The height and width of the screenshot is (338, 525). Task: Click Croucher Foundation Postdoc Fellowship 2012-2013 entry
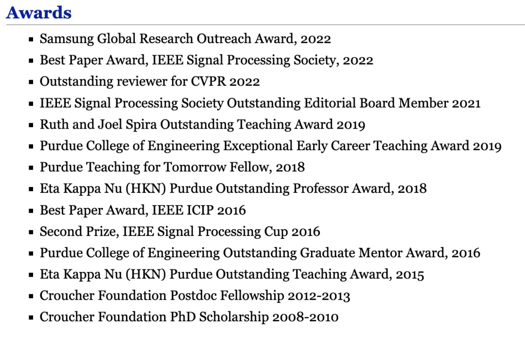[195, 296]
